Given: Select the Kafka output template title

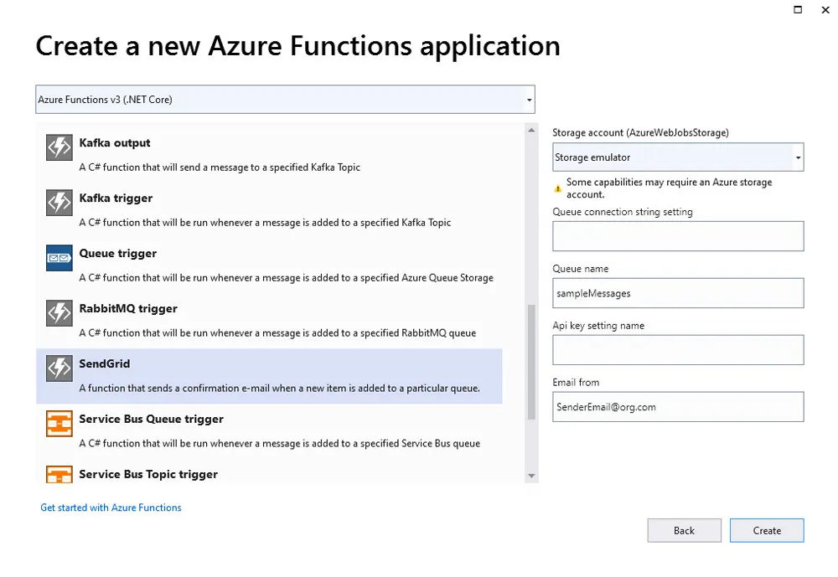Looking at the screenshot, I should tap(114, 142).
